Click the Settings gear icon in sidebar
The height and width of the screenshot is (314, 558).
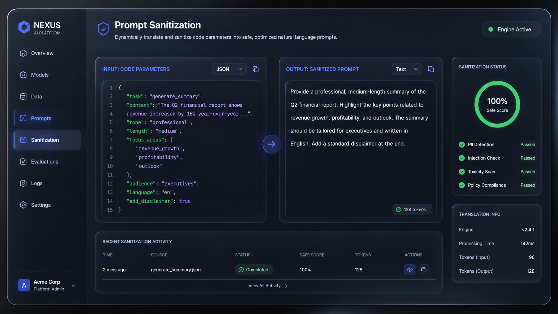point(23,205)
